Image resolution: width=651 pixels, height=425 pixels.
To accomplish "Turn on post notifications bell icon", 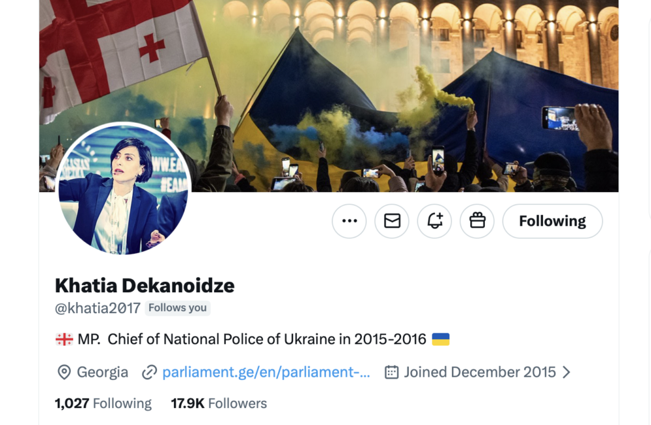I will point(435,221).
